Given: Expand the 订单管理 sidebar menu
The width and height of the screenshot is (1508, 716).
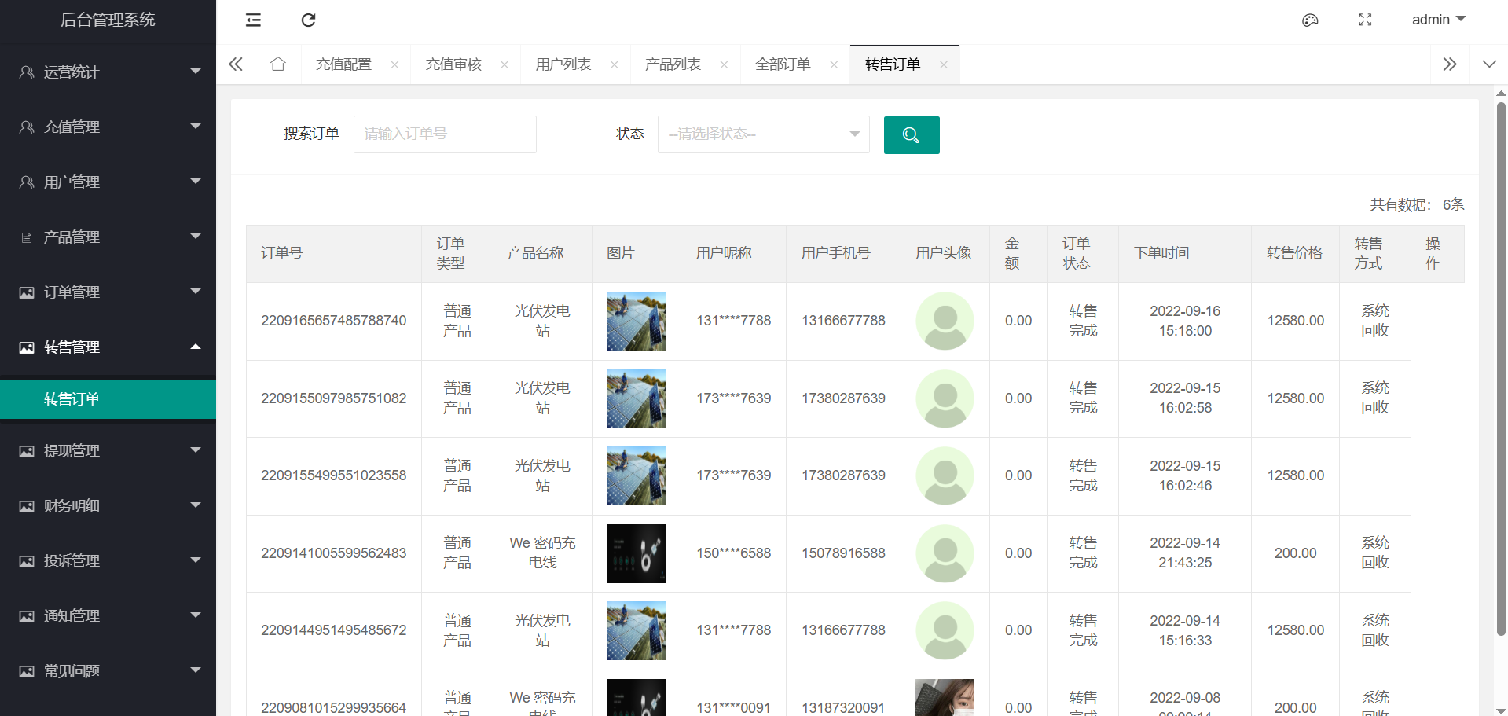Looking at the screenshot, I should tap(108, 292).
